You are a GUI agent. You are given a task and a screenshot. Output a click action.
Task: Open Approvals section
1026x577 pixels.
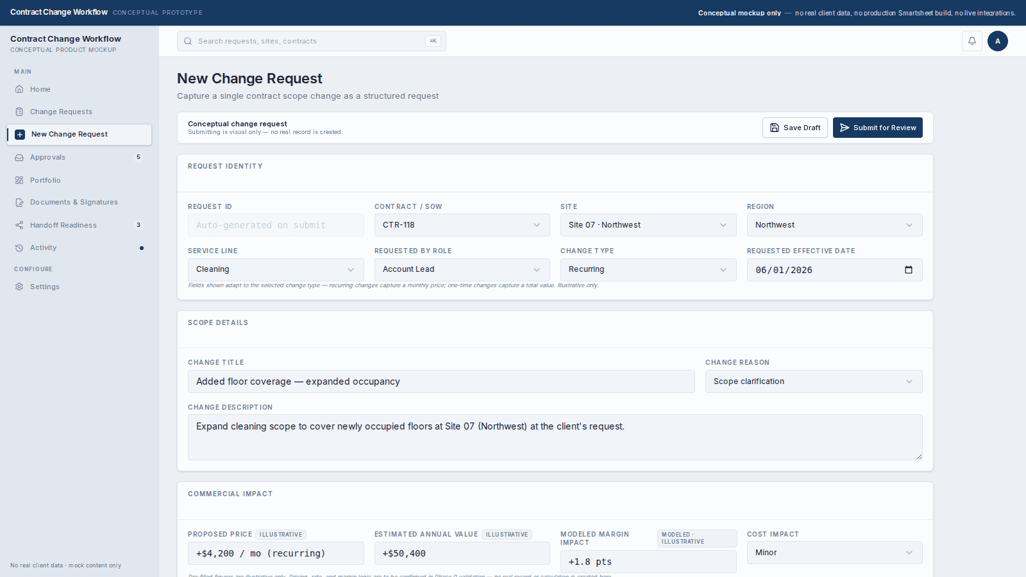pyautogui.click(x=80, y=158)
